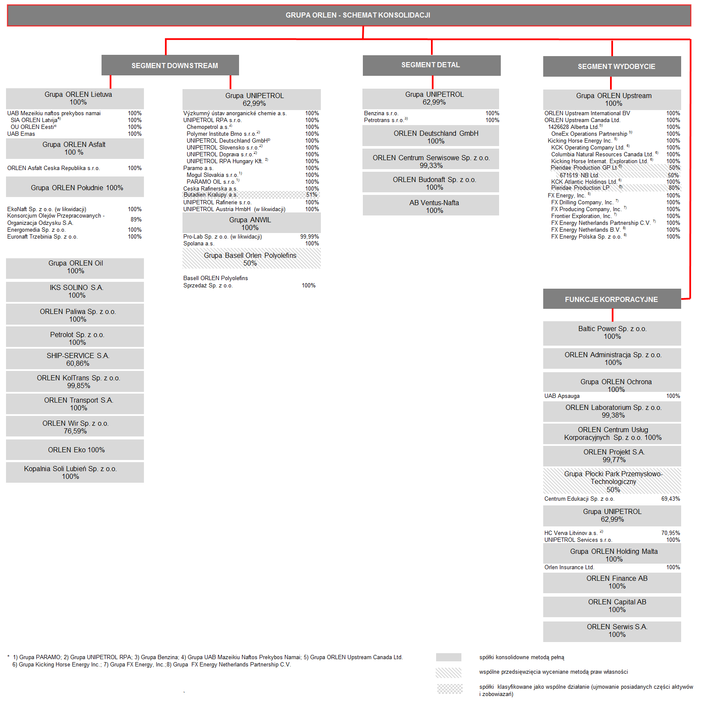Click the GRUPA ORLEN - SCHEMAT KONSOLIDACJI header
709x705 pixels.
click(349, 15)
